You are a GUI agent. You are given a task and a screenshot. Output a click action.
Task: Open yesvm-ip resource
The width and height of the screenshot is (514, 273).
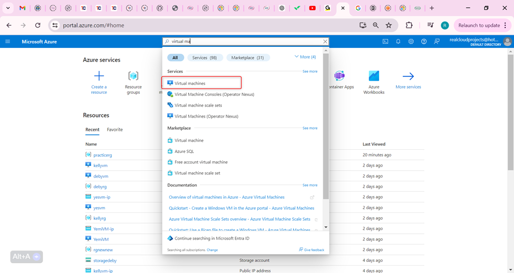point(102,197)
